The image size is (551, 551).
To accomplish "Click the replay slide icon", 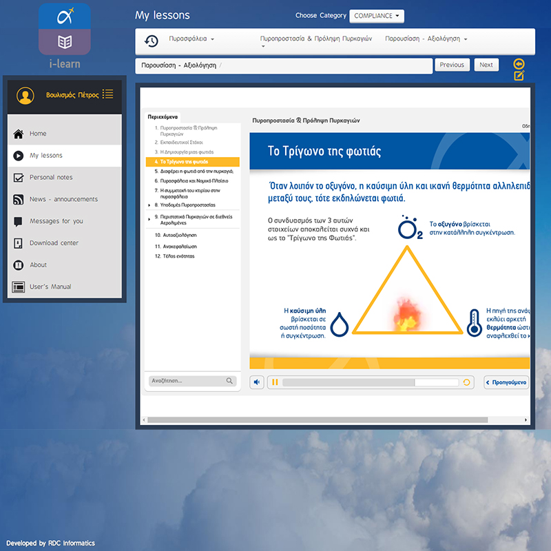I will 467,382.
